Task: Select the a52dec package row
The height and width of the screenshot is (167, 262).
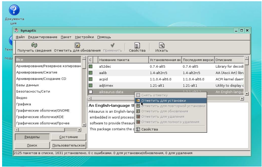Action: coord(166,66)
